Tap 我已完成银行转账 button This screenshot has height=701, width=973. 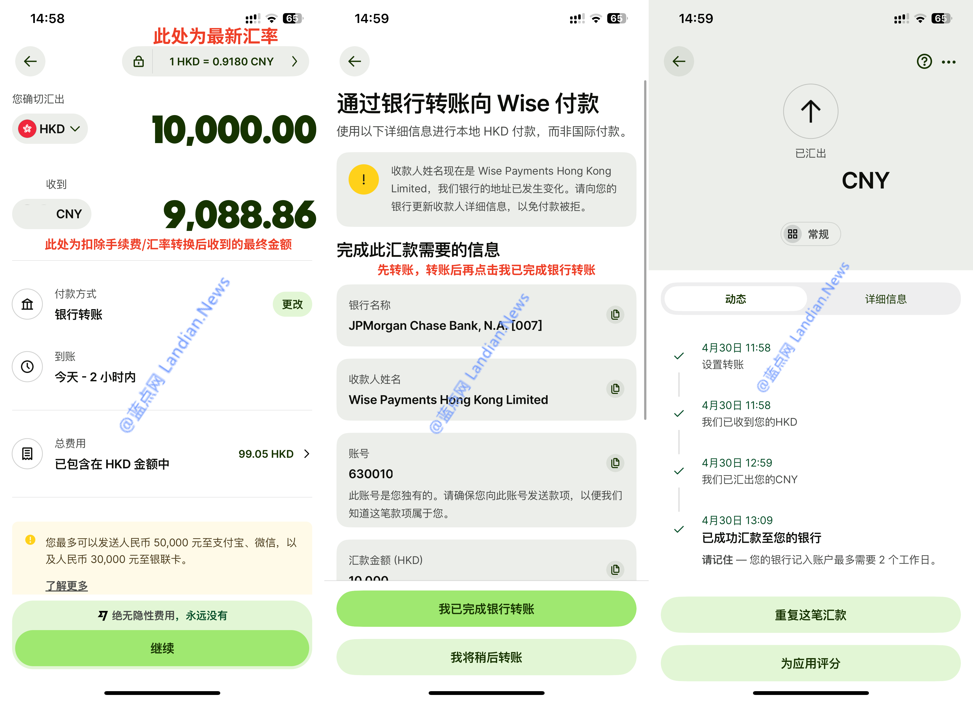point(486,609)
